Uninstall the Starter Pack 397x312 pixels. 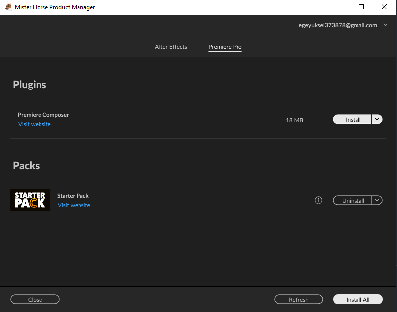coord(352,200)
